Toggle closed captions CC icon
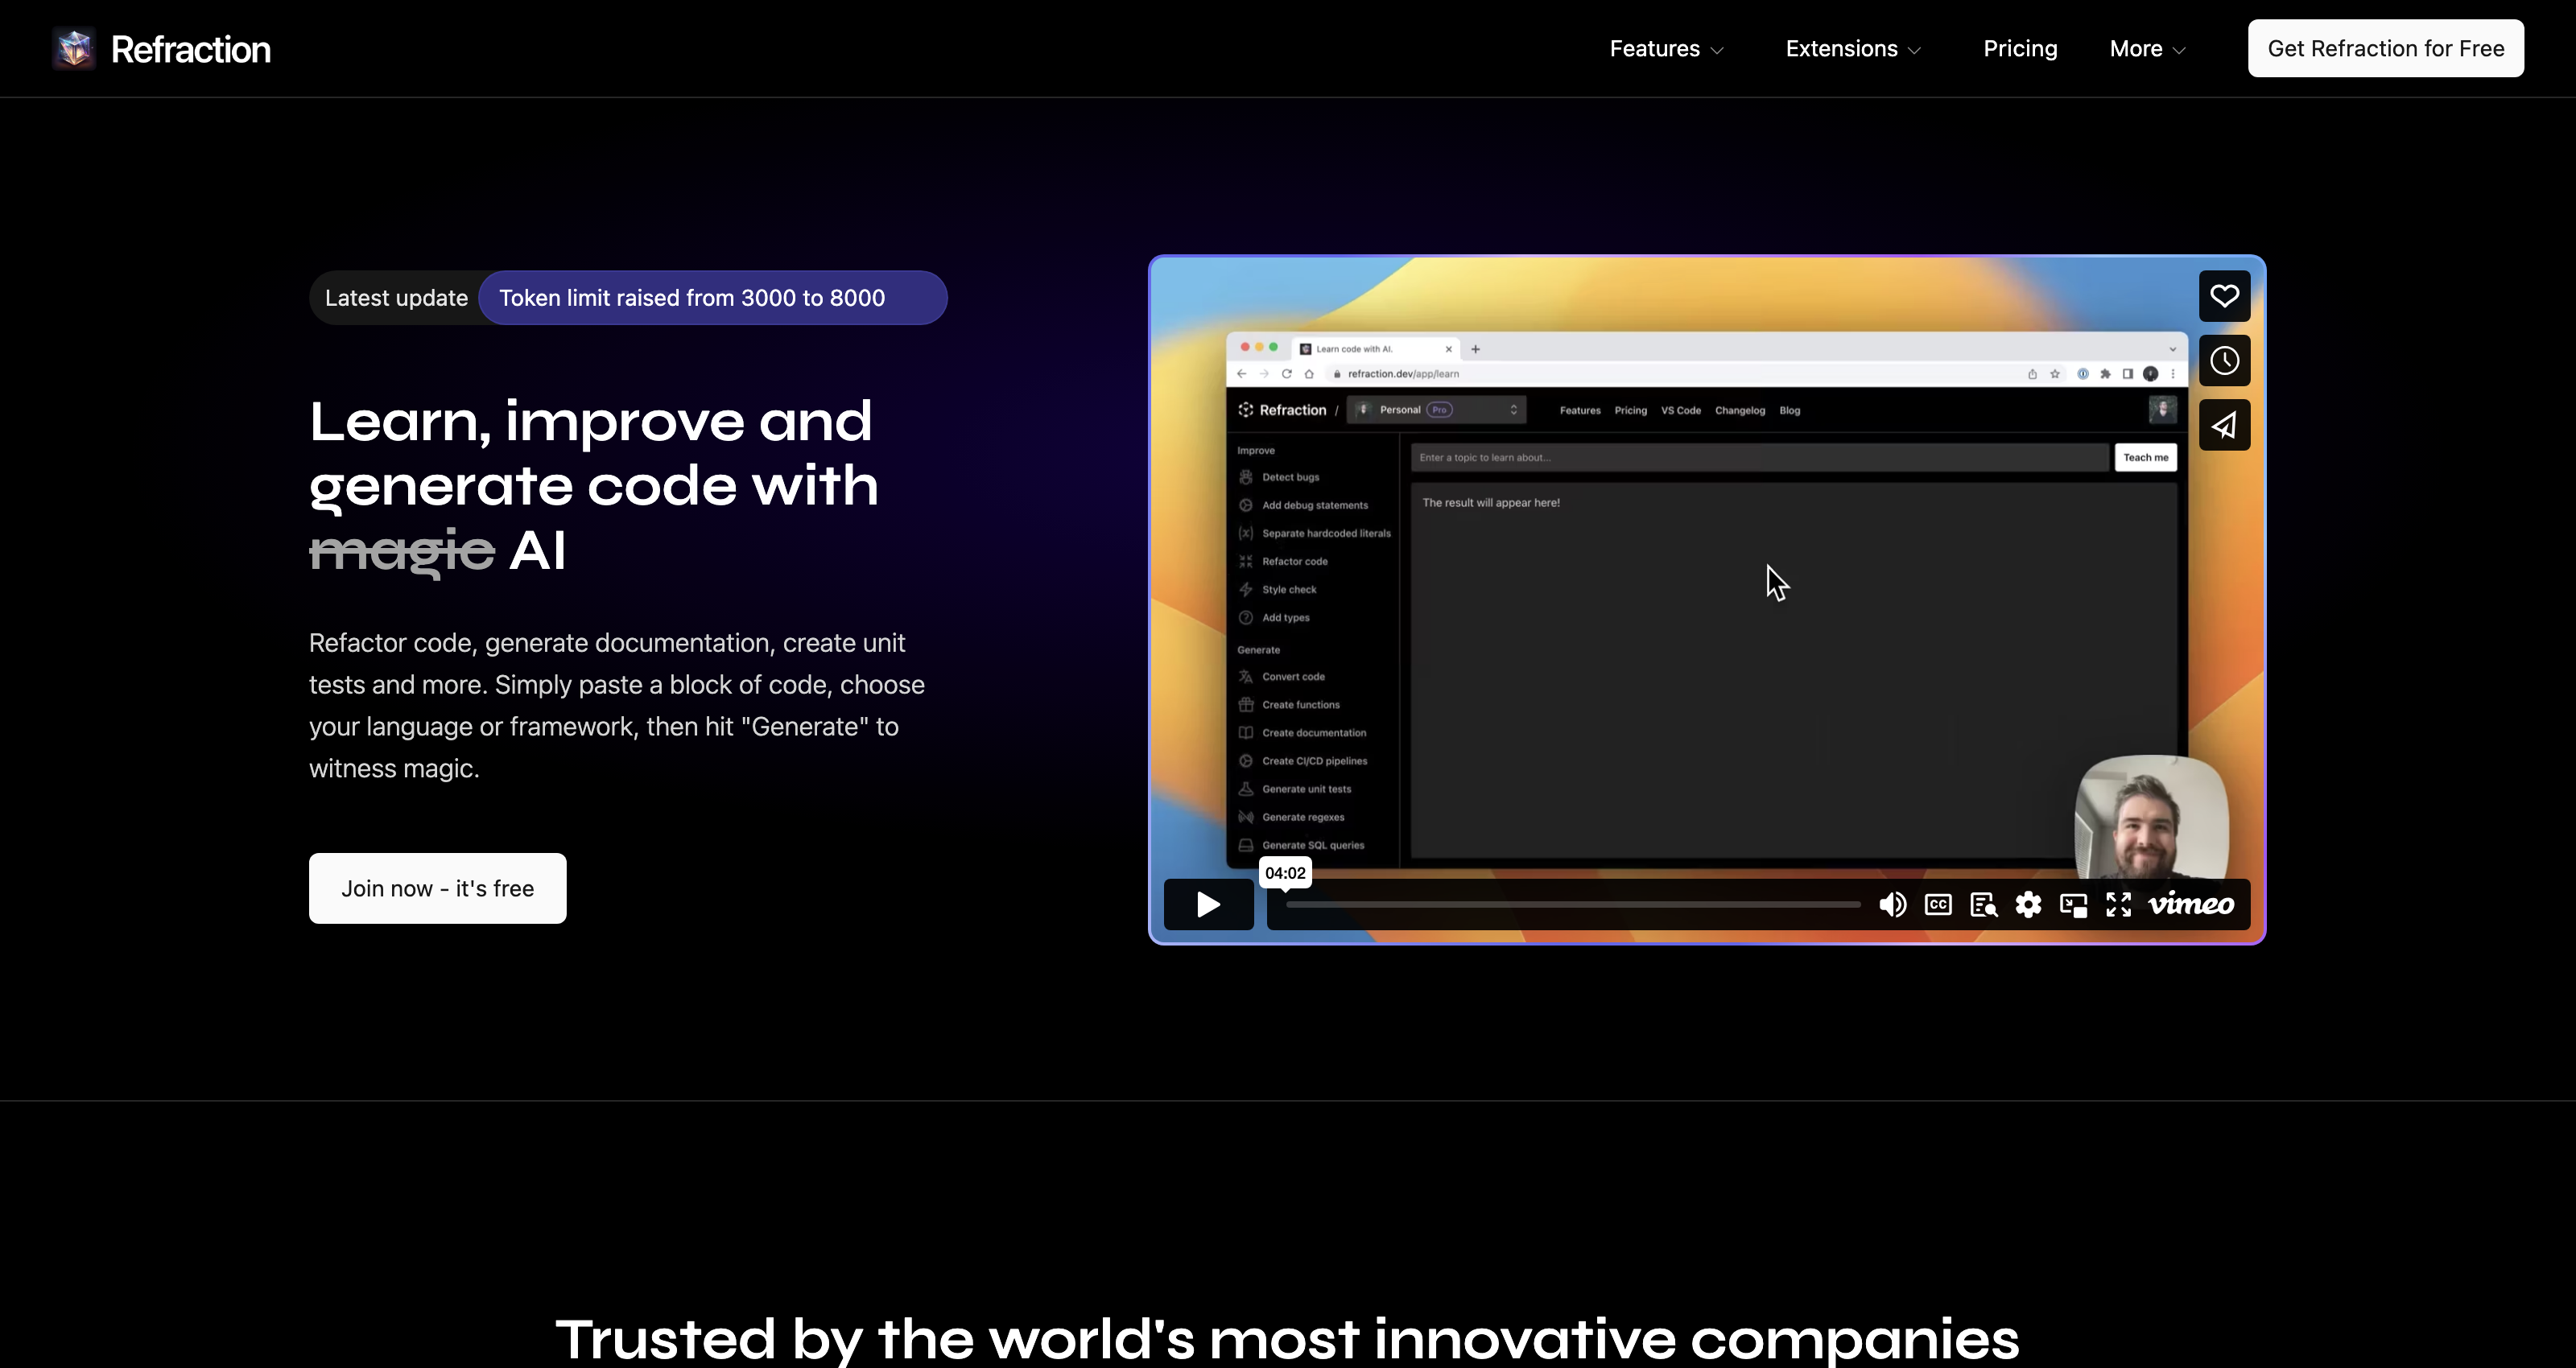The height and width of the screenshot is (1368, 2576). (x=1938, y=904)
